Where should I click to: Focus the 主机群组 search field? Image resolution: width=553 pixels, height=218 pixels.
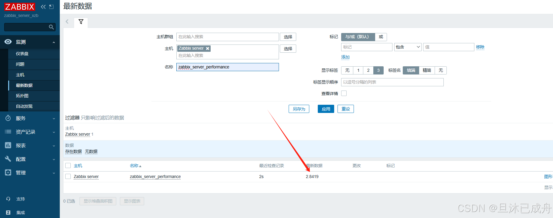(x=228, y=37)
